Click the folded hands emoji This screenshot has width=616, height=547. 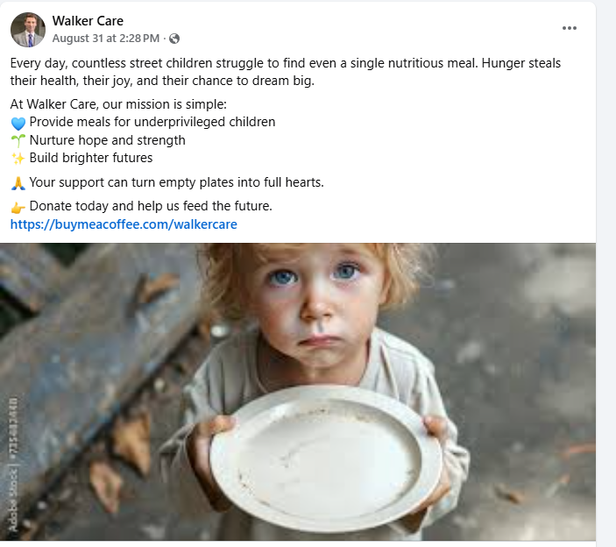18,183
